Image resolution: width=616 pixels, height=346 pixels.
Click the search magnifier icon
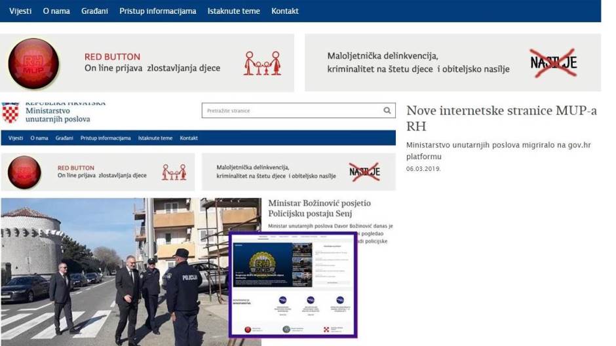click(387, 111)
